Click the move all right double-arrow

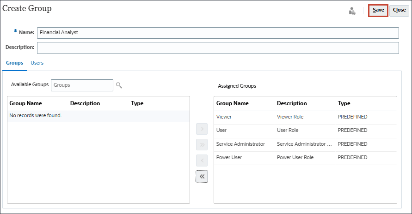coord(202,145)
